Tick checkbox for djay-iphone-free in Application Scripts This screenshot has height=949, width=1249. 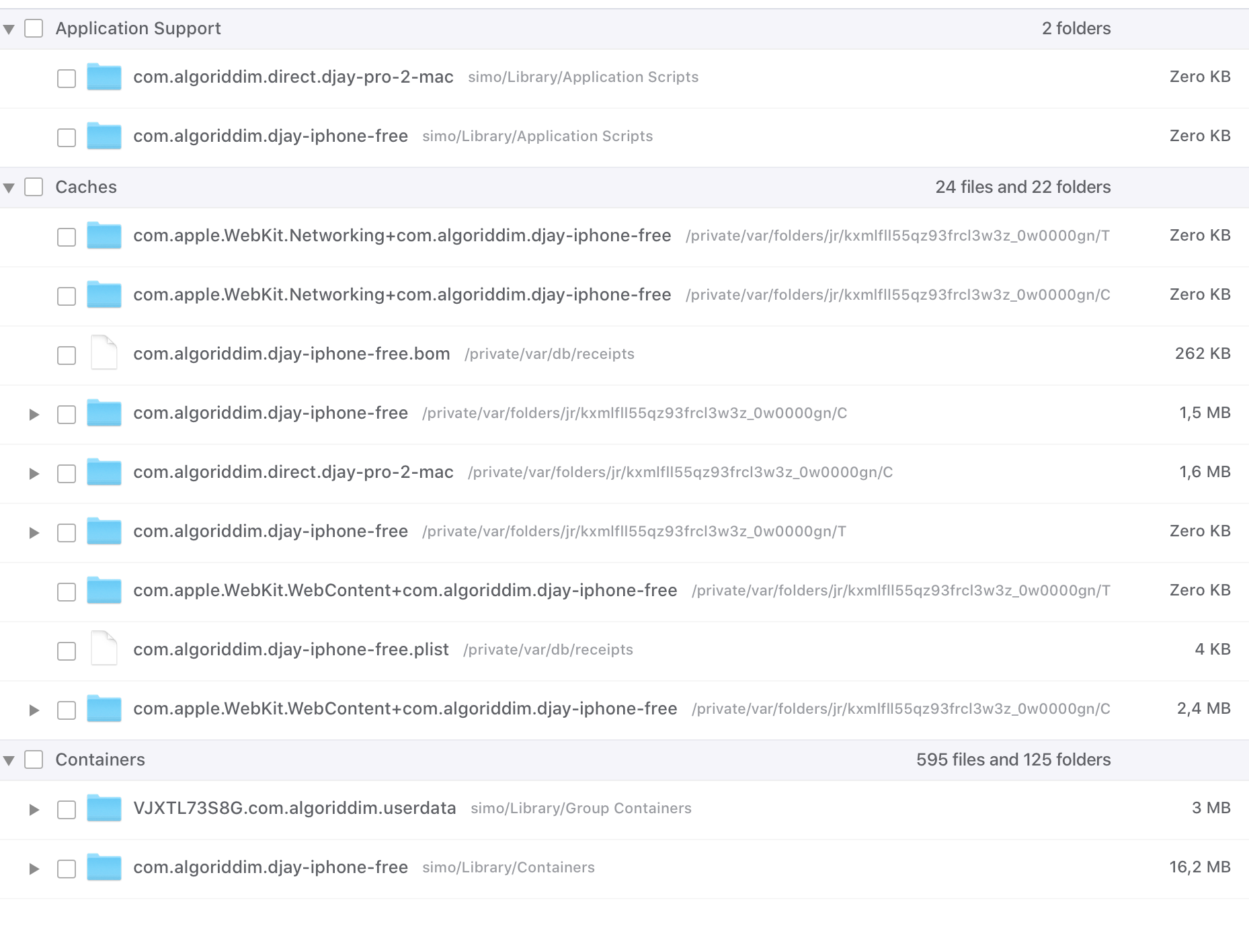pos(67,137)
